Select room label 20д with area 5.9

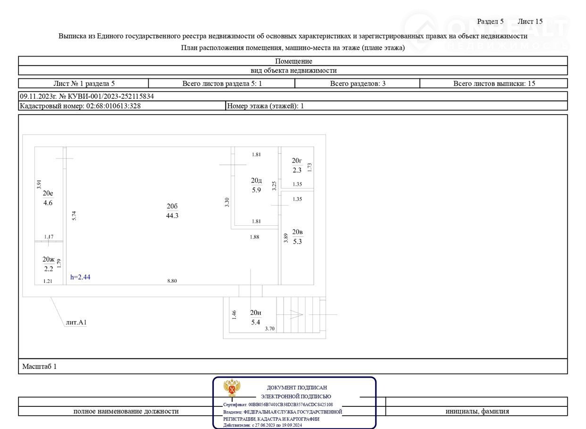[256, 185]
